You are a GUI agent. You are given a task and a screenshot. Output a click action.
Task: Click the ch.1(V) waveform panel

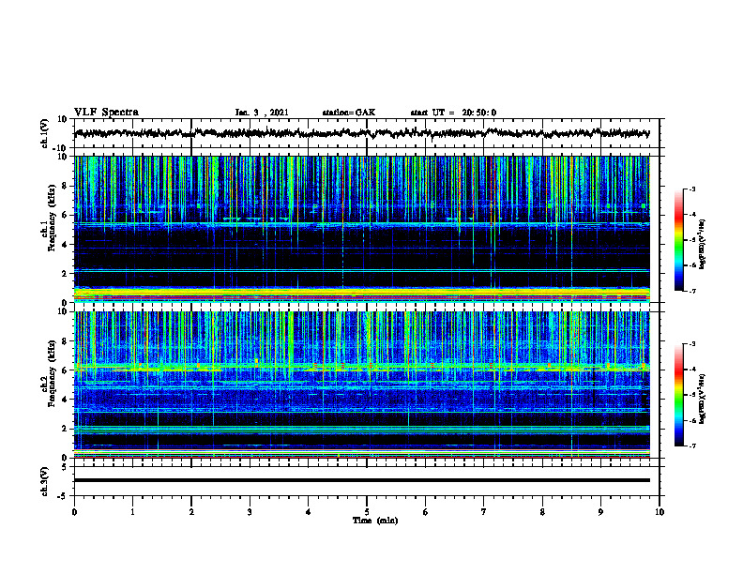367,133
